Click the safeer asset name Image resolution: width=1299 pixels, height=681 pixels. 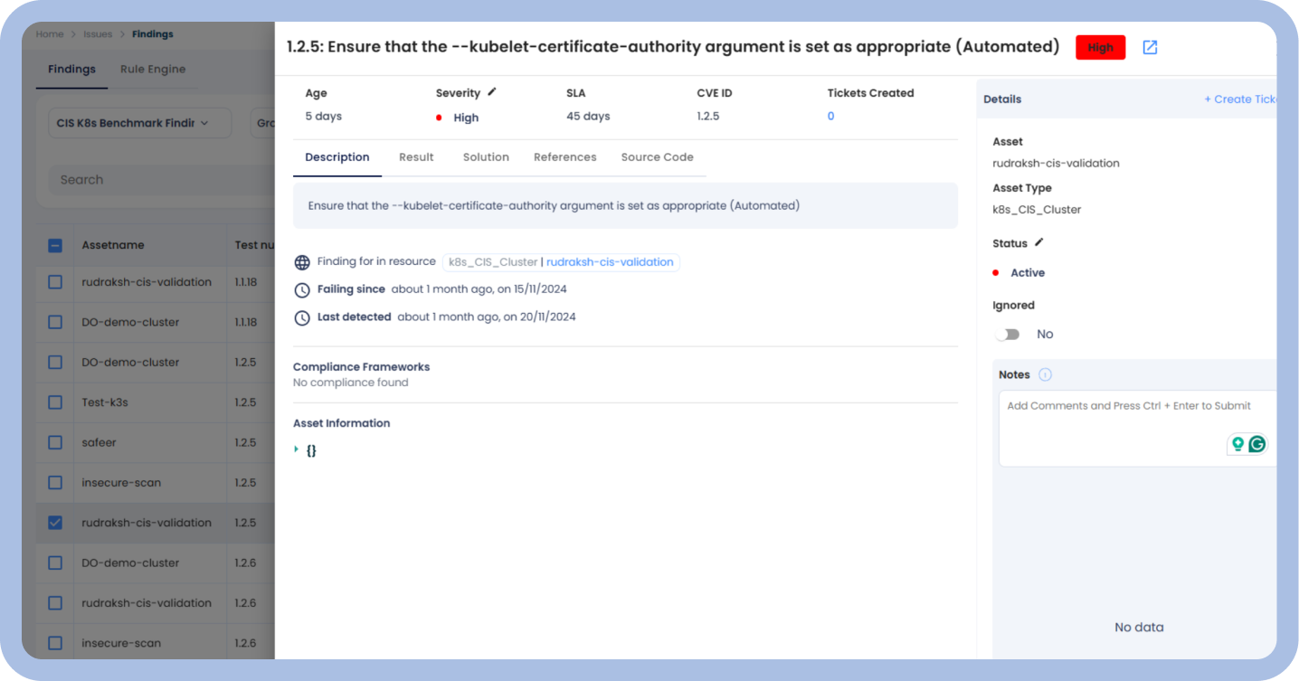pos(99,442)
